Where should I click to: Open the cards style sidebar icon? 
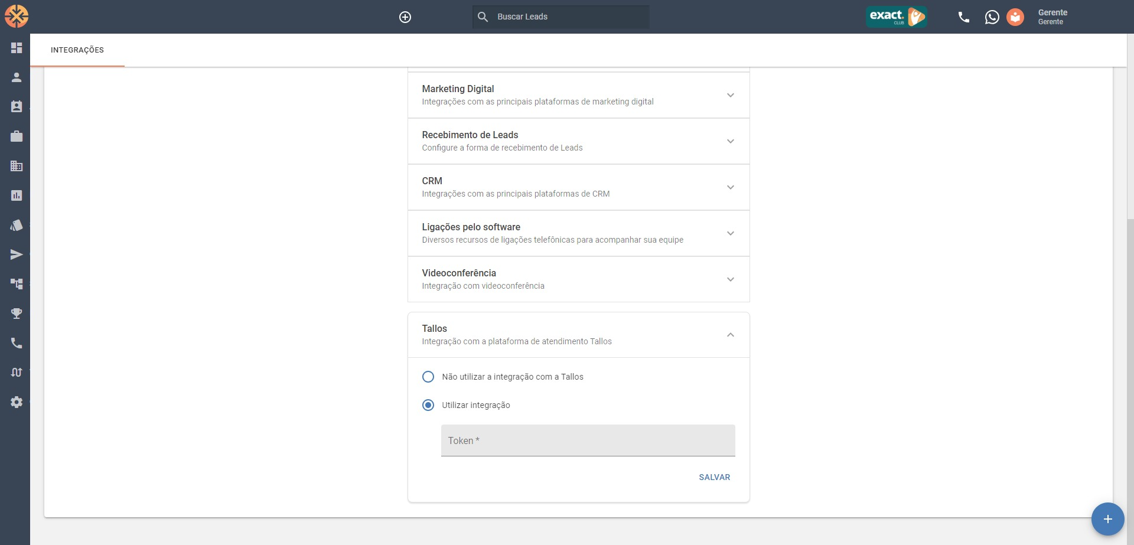point(17,225)
